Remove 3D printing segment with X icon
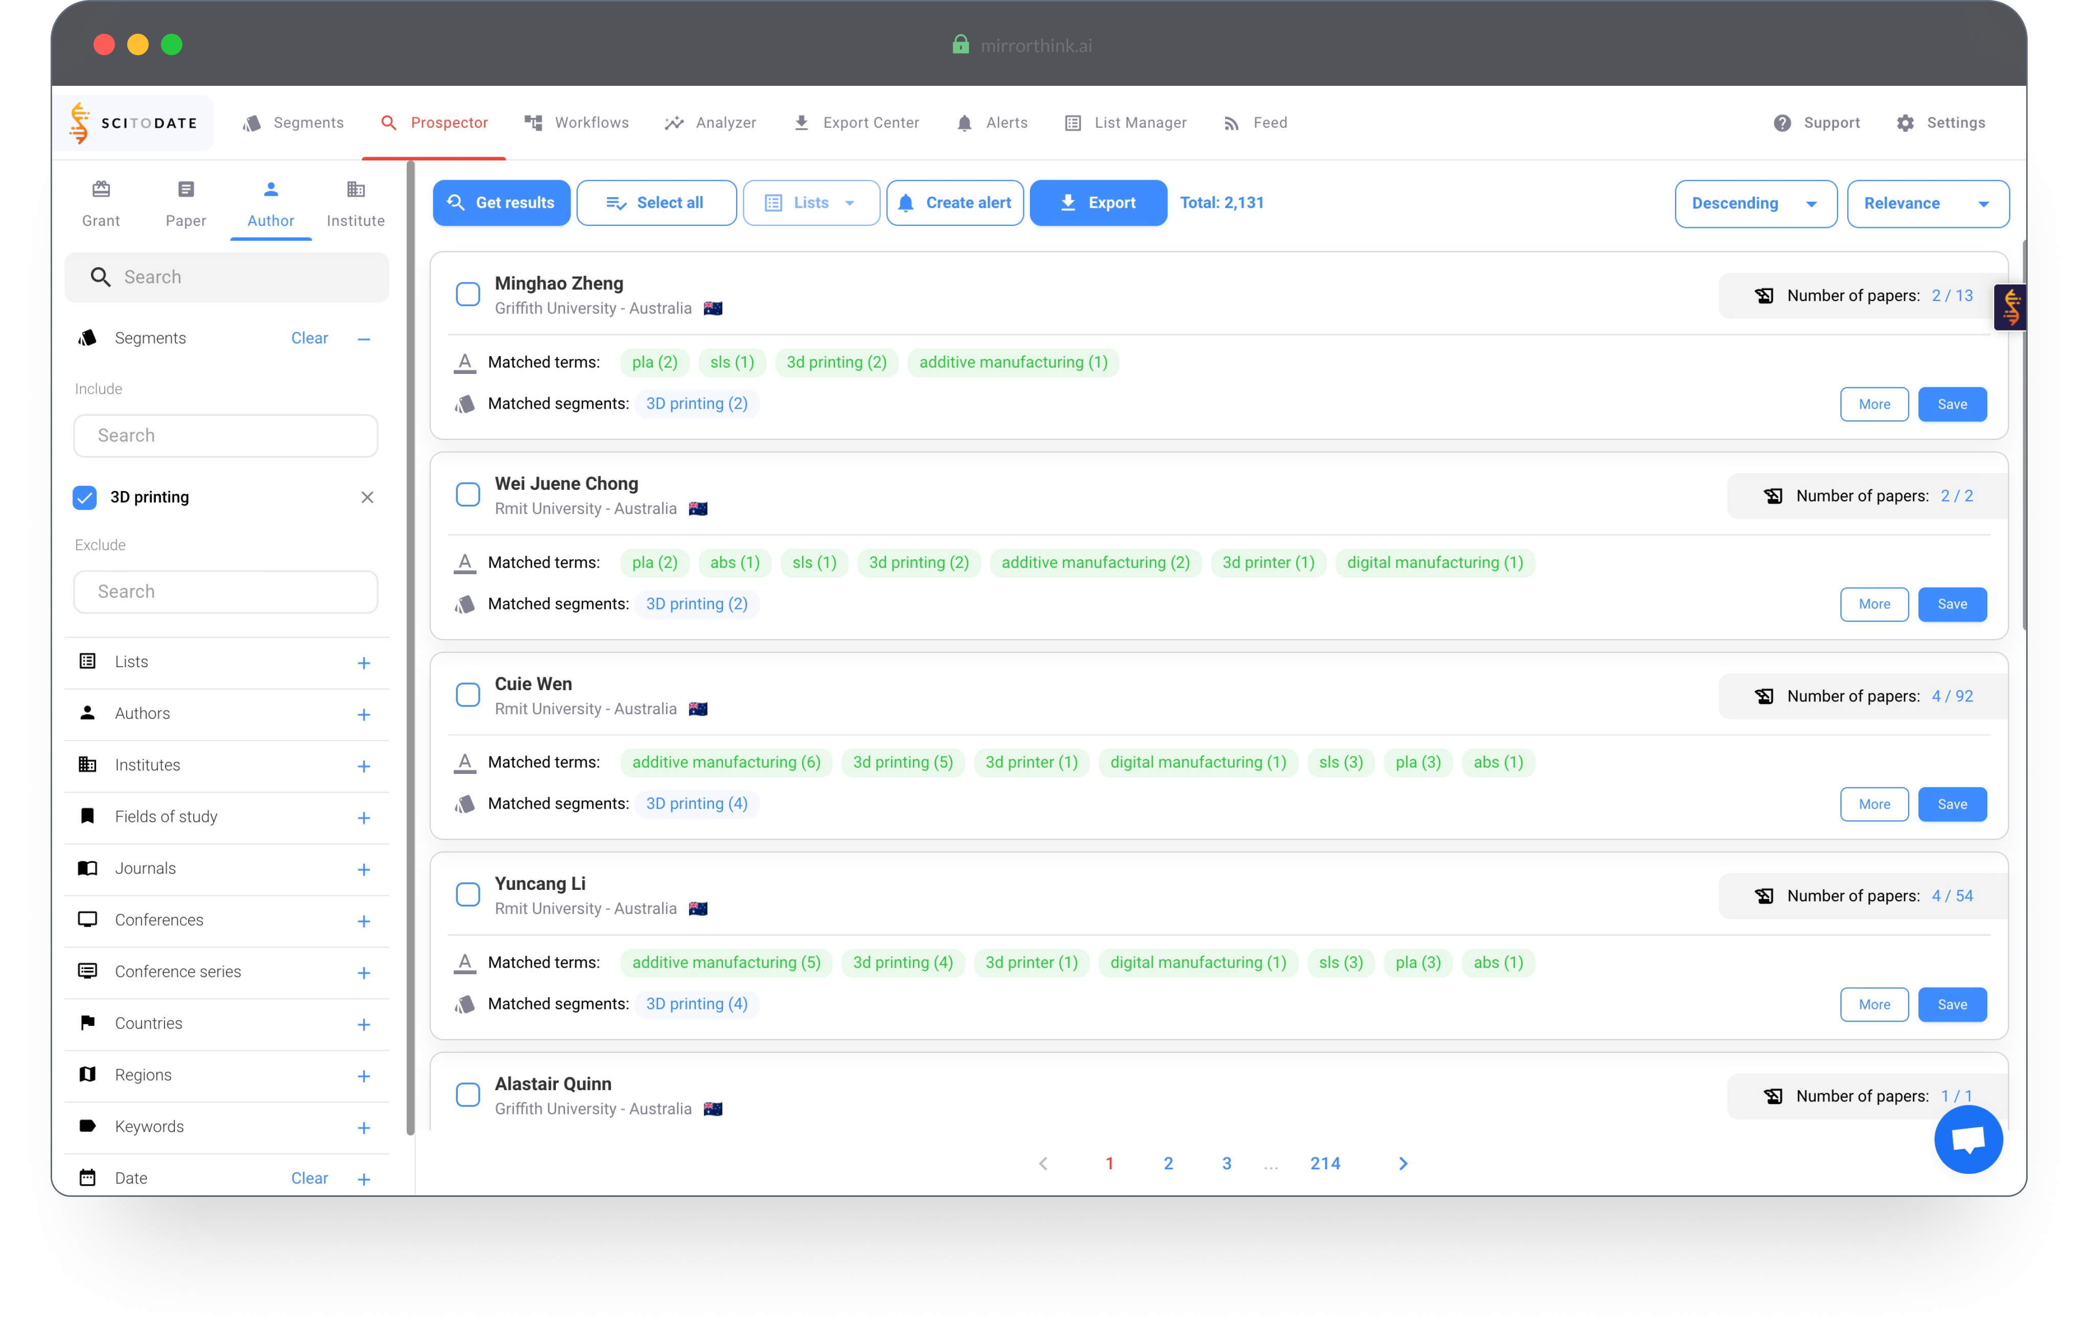 [367, 497]
